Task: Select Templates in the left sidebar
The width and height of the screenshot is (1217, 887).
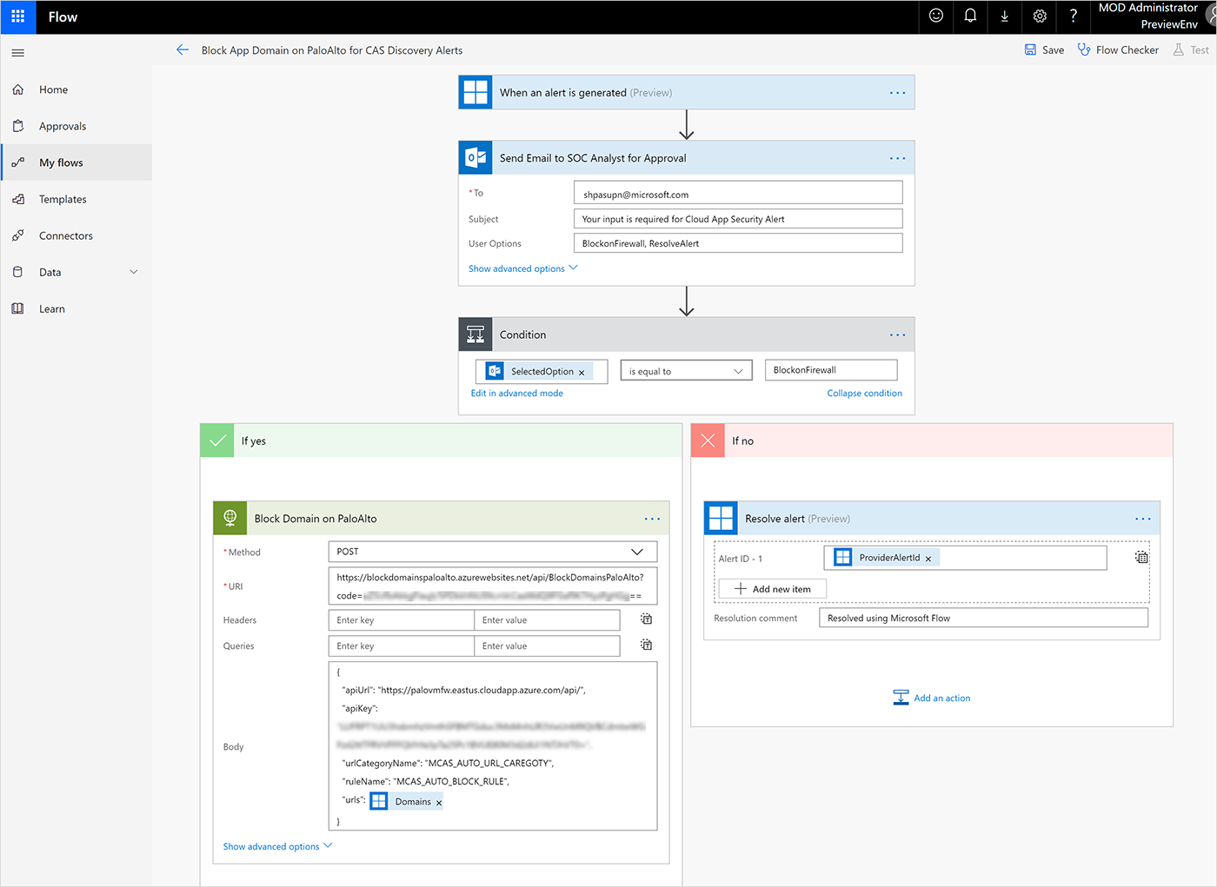Action: pos(61,198)
